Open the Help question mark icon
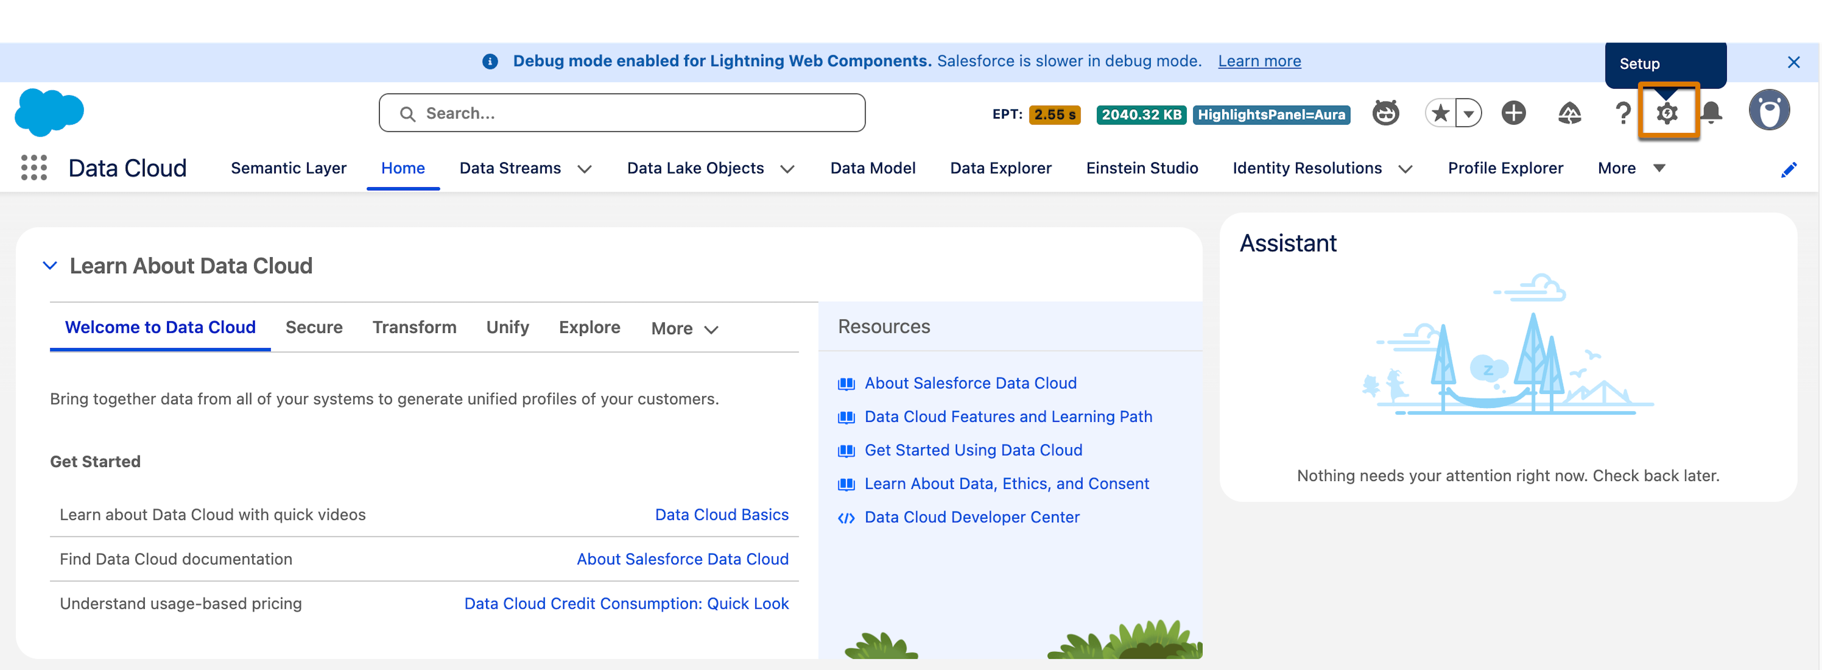 pos(1623,113)
